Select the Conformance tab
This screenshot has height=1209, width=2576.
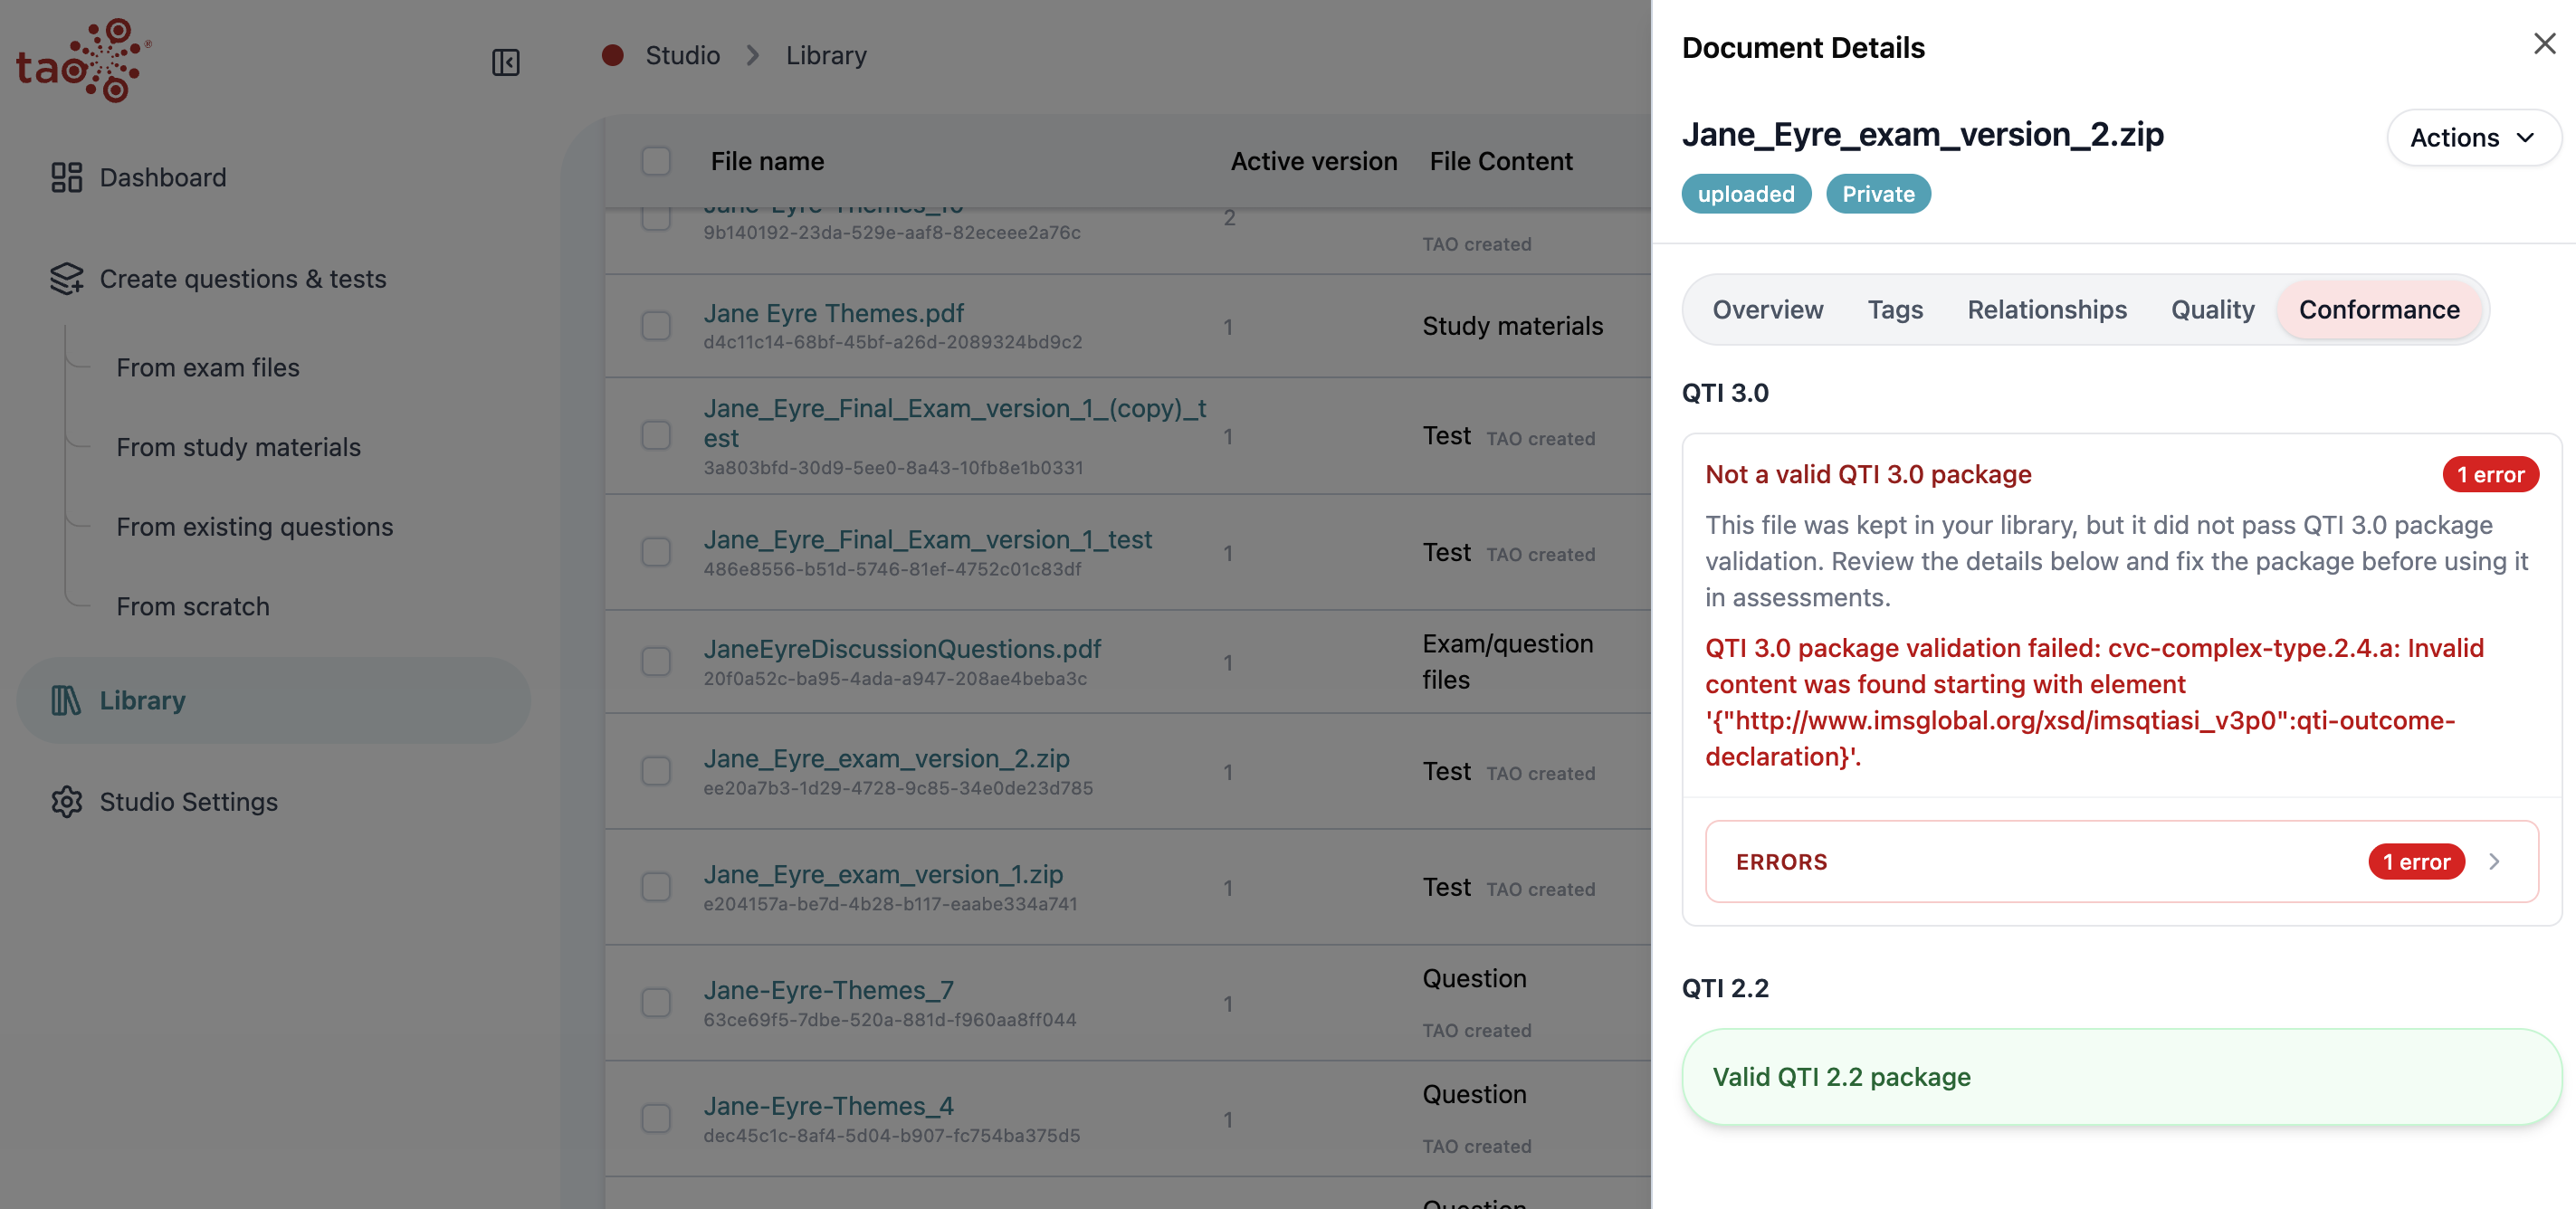click(2378, 310)
